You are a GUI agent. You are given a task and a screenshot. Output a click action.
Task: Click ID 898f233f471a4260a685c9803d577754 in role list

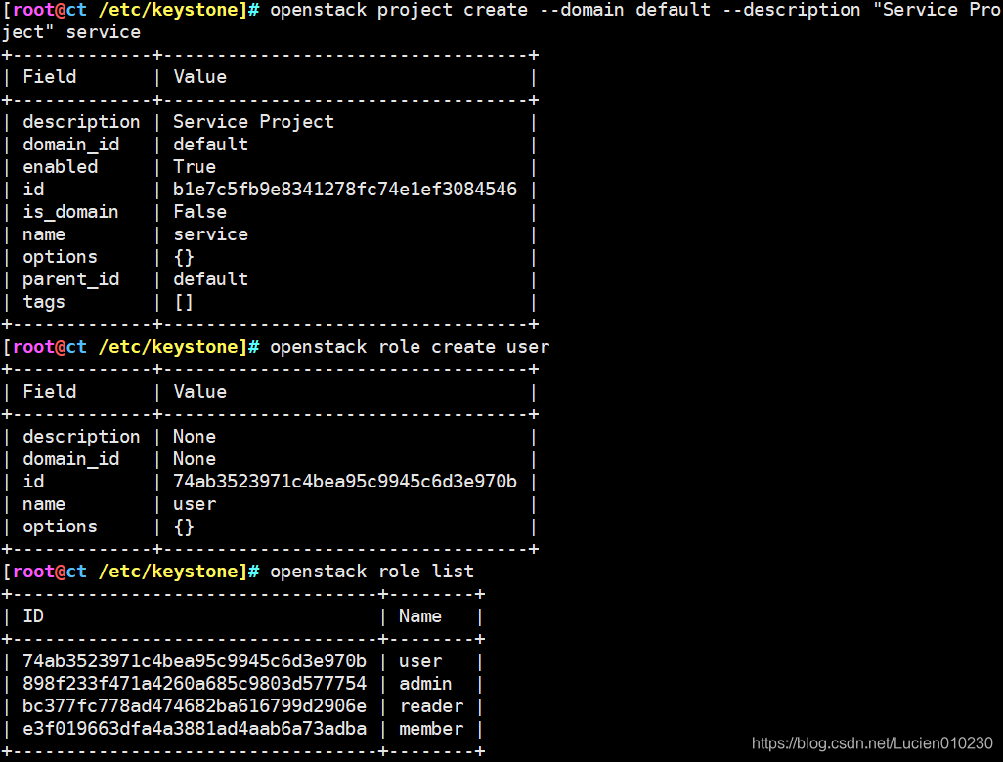click(195, 684)
